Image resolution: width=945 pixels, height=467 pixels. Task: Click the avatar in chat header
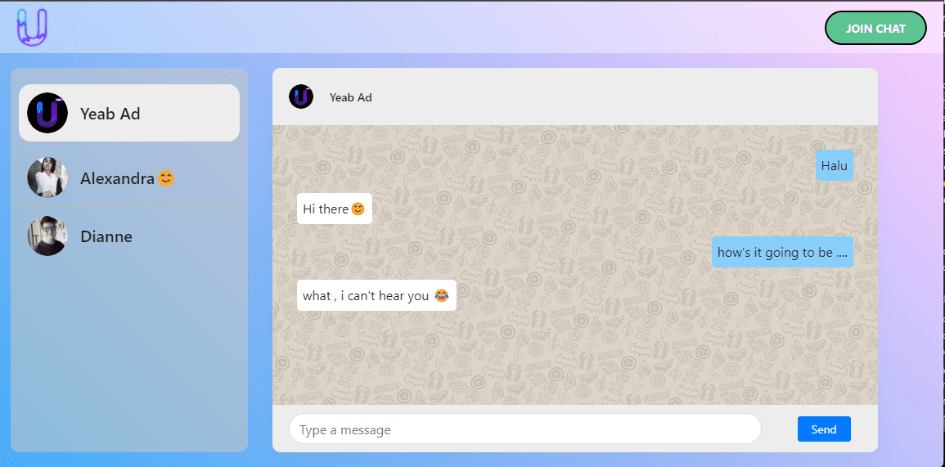301,97
